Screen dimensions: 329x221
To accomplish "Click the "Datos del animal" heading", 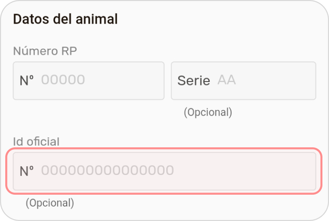I will click(x=65, y=19).
